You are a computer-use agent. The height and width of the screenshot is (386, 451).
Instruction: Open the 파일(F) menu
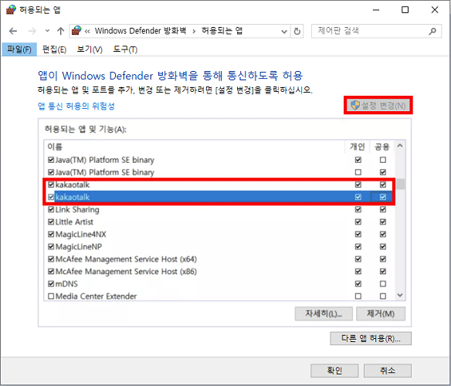pos(19,49)
